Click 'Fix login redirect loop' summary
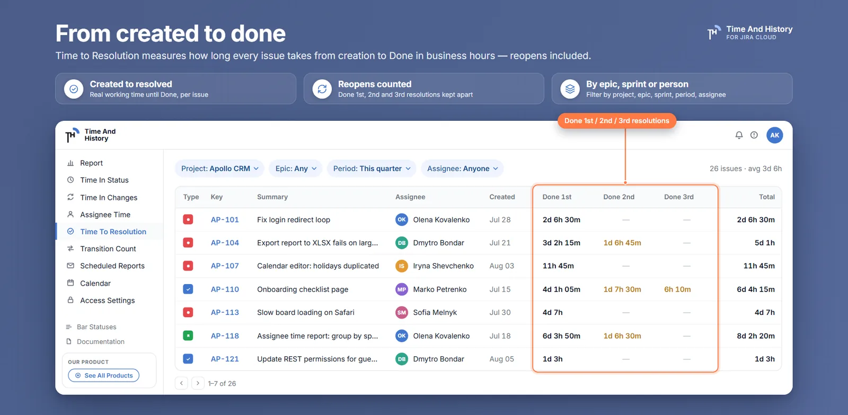Screen dimensions: 848x415 (294, 219)
